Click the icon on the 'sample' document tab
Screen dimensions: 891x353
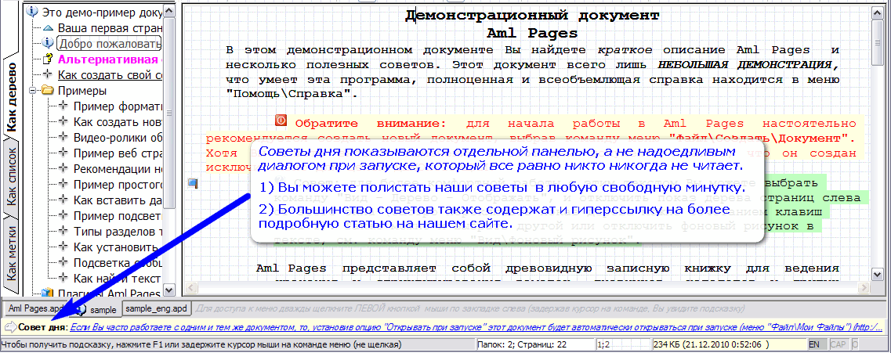coord(81,309)
